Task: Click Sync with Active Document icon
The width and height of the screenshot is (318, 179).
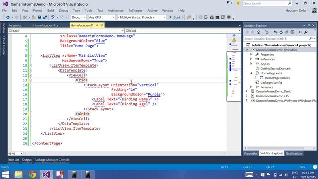Action: click(275, 32)
